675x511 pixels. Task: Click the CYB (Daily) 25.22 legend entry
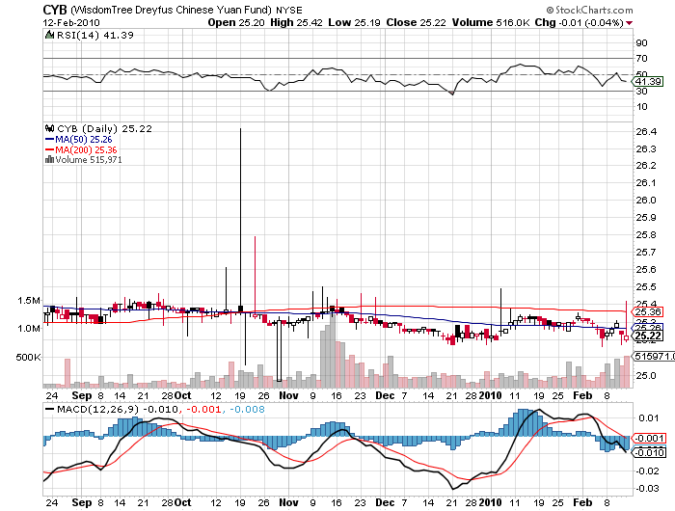tap(104, 128)
